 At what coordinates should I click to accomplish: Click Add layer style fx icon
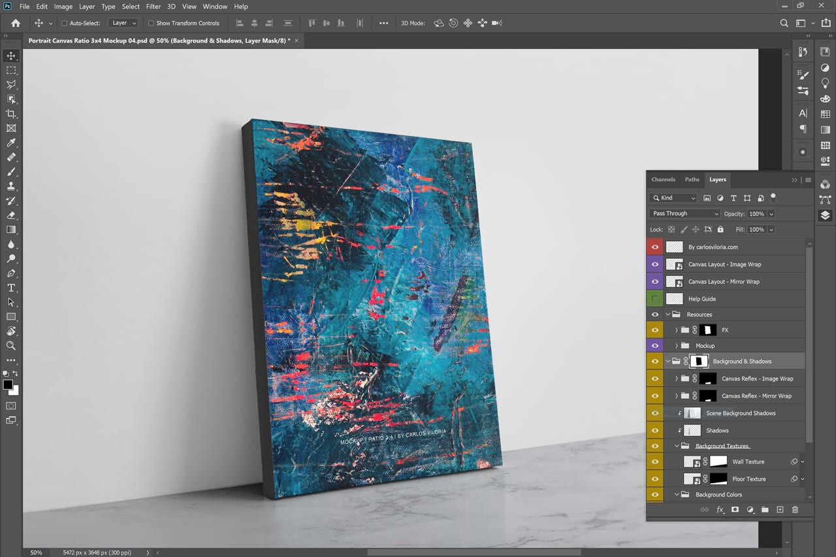click(720, 509)
